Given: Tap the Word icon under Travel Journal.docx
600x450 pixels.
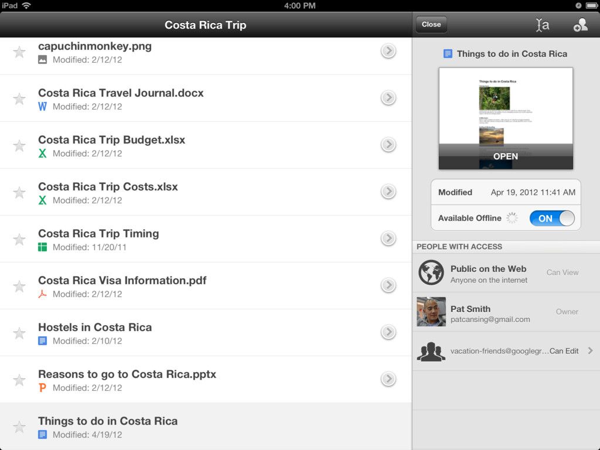Looking at the screenshot, I should (42, 107).
